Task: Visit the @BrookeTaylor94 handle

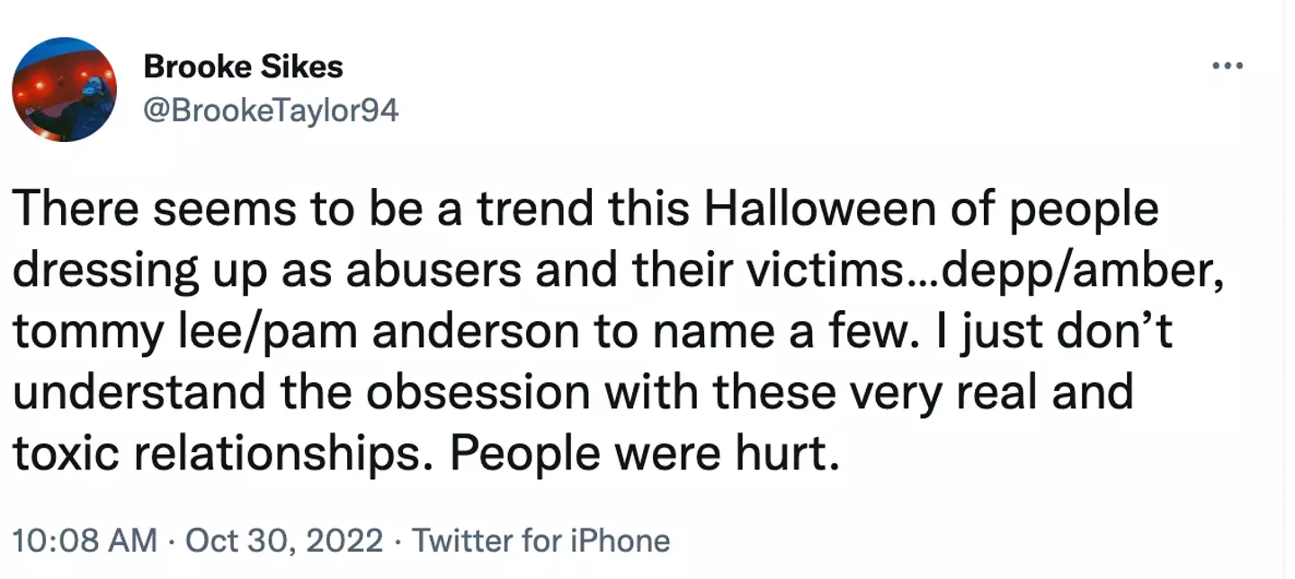Action: pyautogui.click(x=271, y=111)
